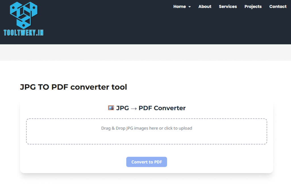Open the Home menu item
This screenshot has height=187, width=291.
[179, 7]
